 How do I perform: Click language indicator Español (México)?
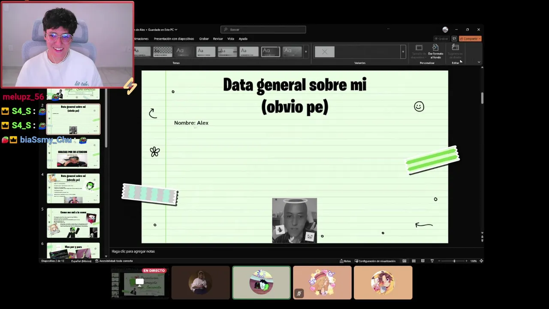81,261
